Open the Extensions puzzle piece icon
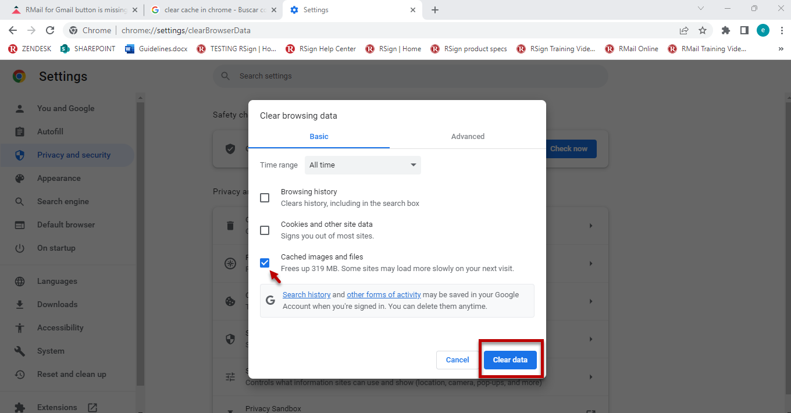Image resolution: width=791 pixels, height=413 pixels. click(x=725, y=30)
